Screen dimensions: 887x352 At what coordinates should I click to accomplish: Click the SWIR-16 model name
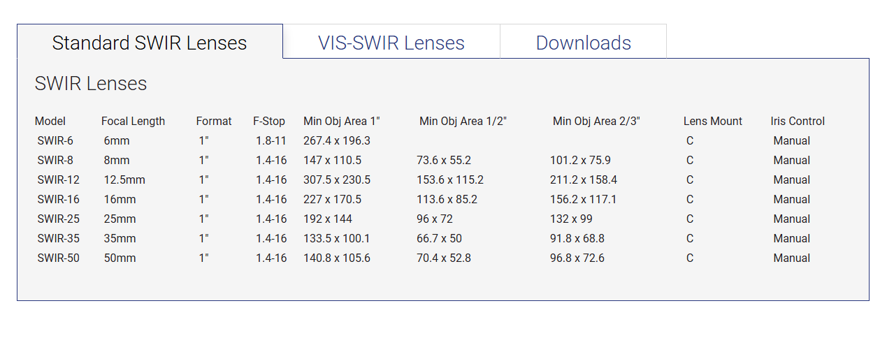(58, 199)
